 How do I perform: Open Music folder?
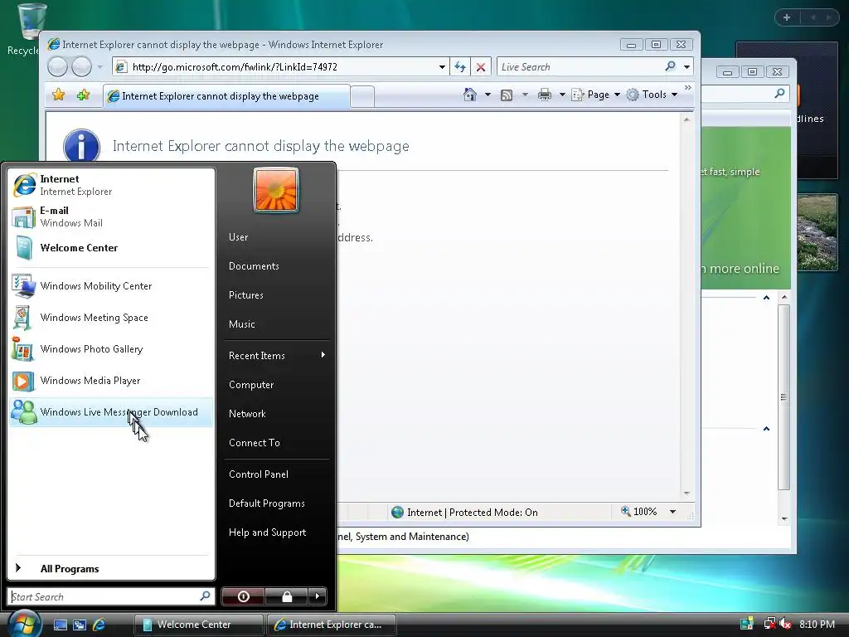tap(276, 324)
